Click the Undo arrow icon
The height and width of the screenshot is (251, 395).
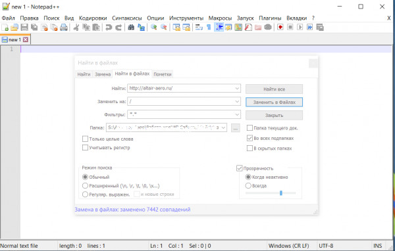[109, 27]
